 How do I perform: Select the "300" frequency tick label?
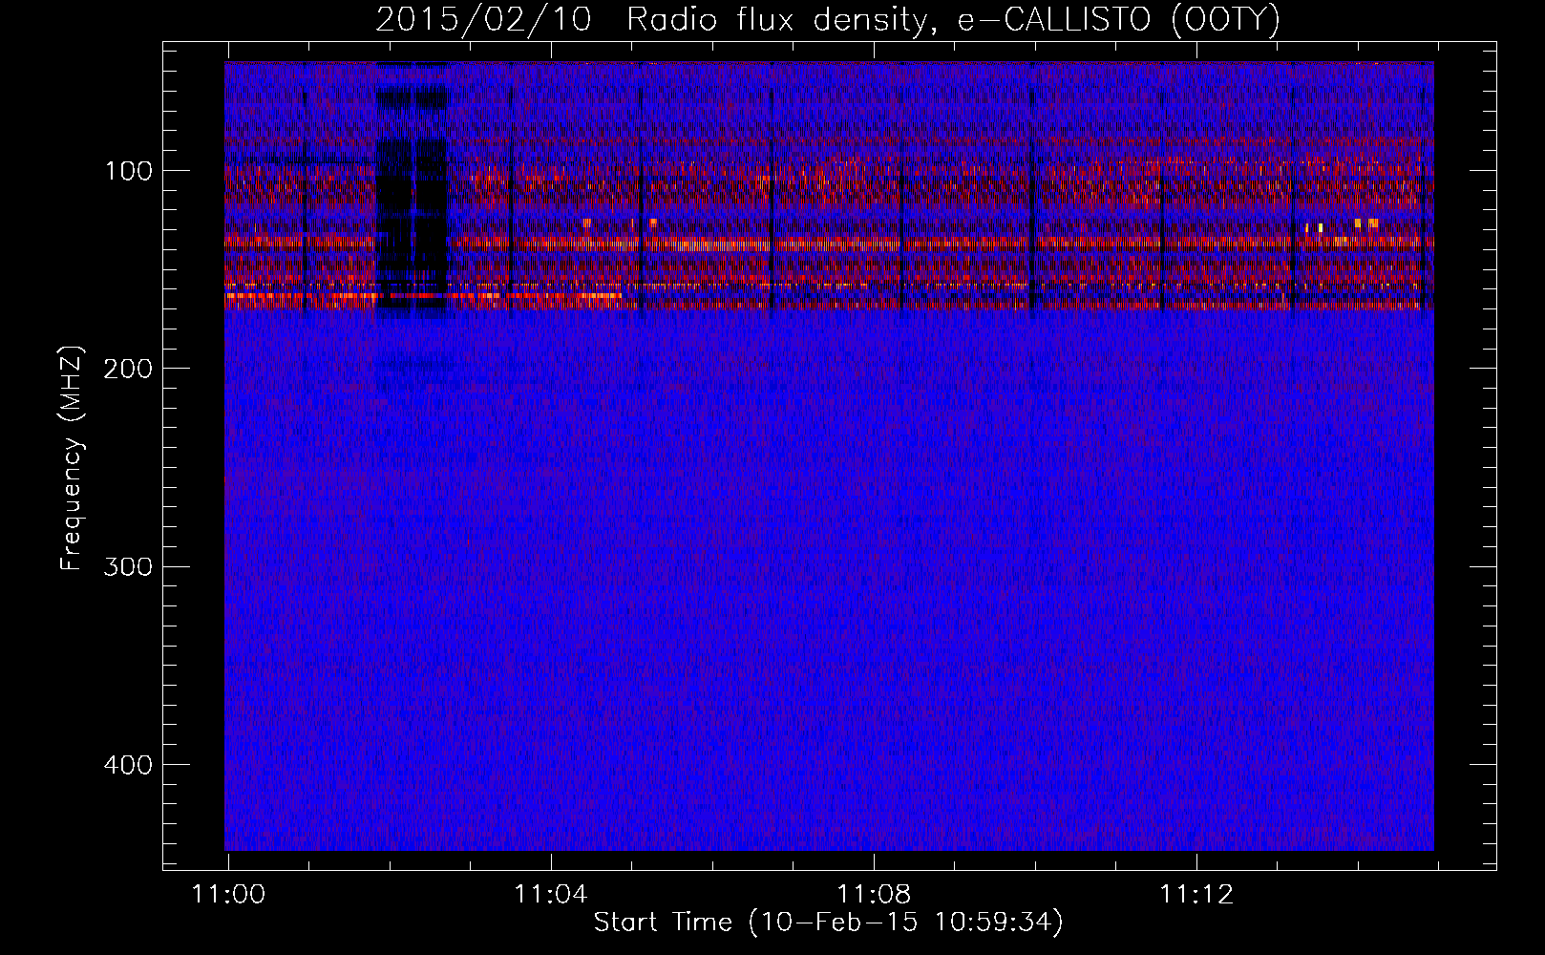point(129,567)
